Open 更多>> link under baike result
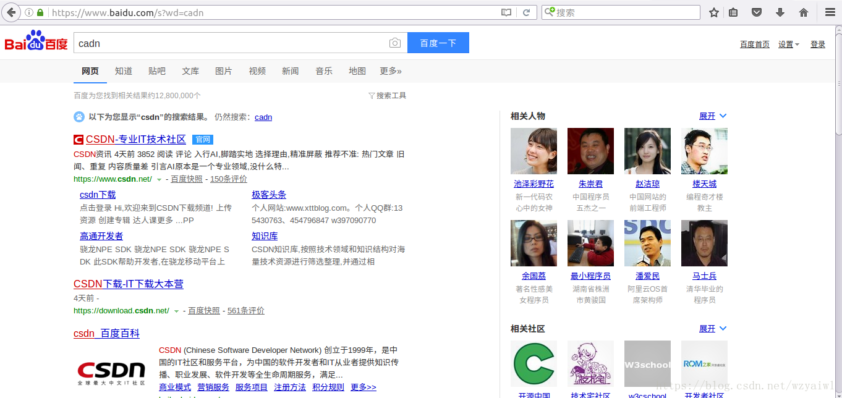This screenshot has width=842, height=398. [364, 387]
